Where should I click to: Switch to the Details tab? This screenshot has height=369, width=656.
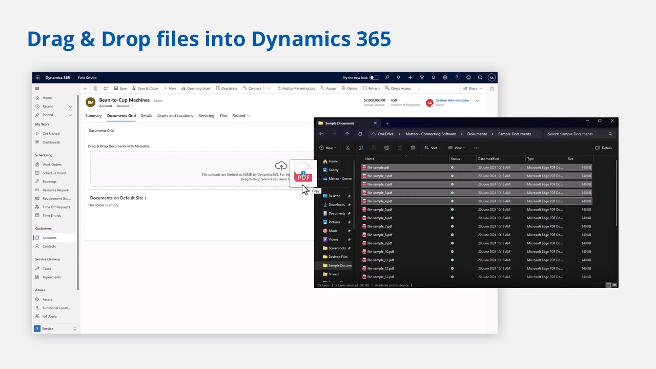tap(147, 116)
